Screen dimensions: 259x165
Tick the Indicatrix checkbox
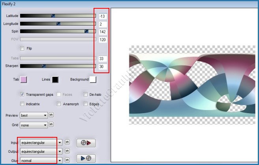(23, 104)
